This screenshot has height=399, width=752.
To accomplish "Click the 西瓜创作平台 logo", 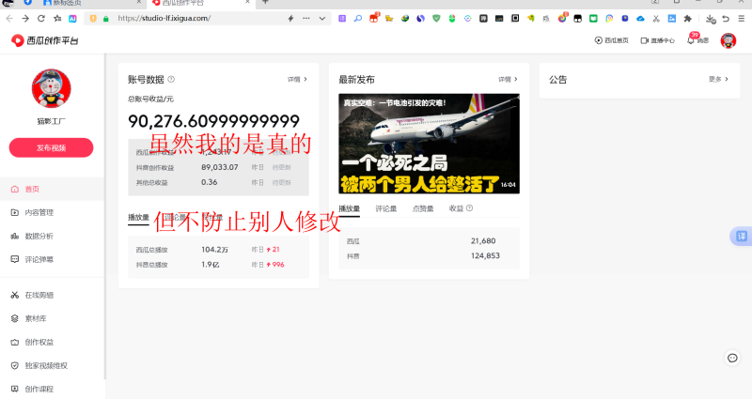I will (x=44, y=40).
